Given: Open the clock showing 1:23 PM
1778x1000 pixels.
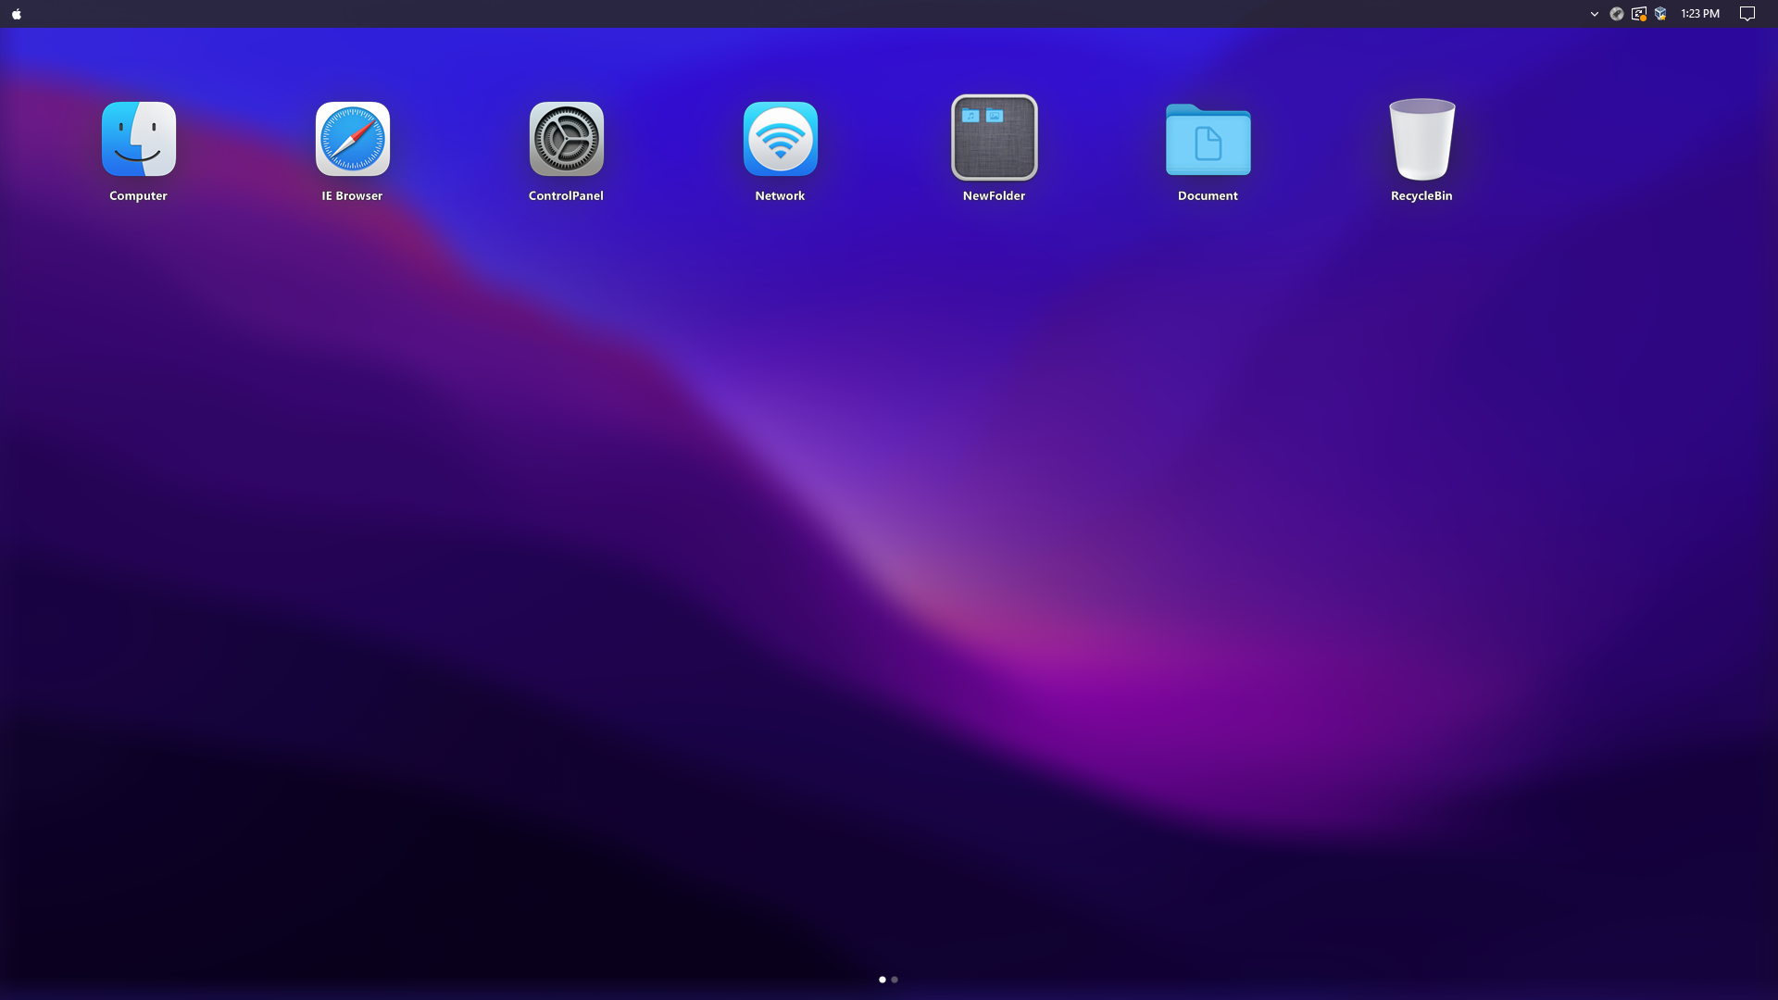Looking at the screenshot, I should tap(1700, 14).
